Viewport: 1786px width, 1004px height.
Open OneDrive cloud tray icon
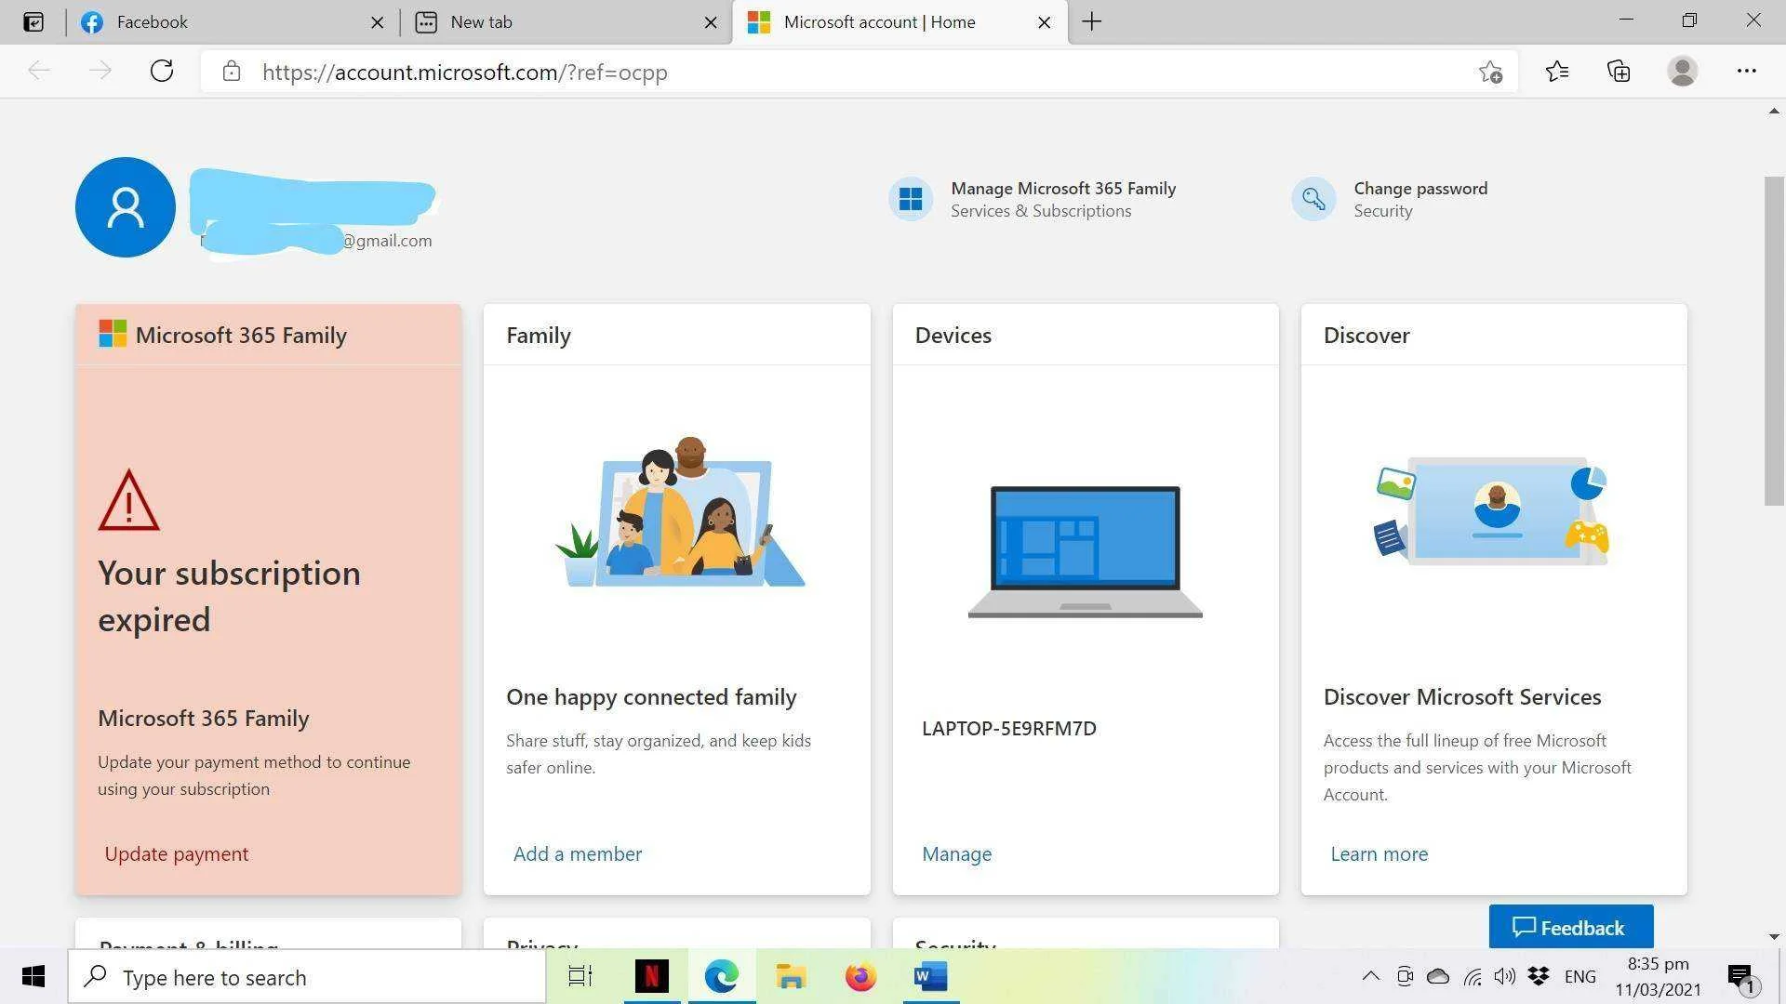coord(1438,976)
